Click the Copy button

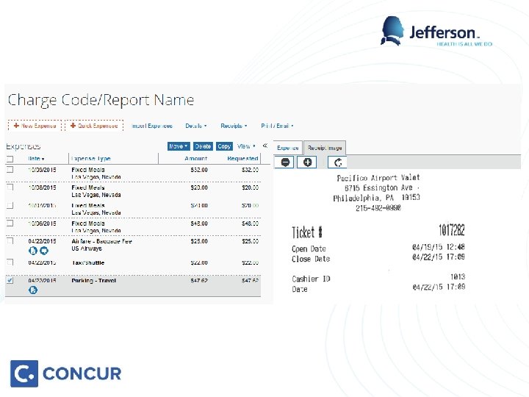(224, 146)
